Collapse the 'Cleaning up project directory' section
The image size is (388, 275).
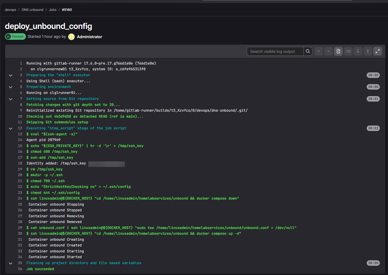[x=11, y=263]
